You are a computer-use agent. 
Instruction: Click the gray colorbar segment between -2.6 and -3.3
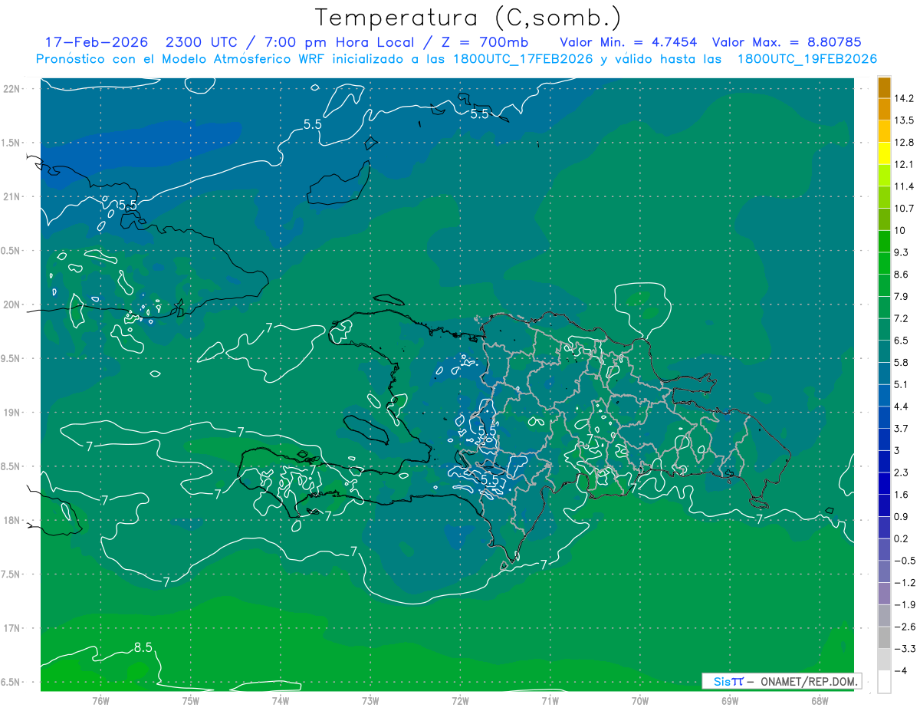(x=884, y=637)
